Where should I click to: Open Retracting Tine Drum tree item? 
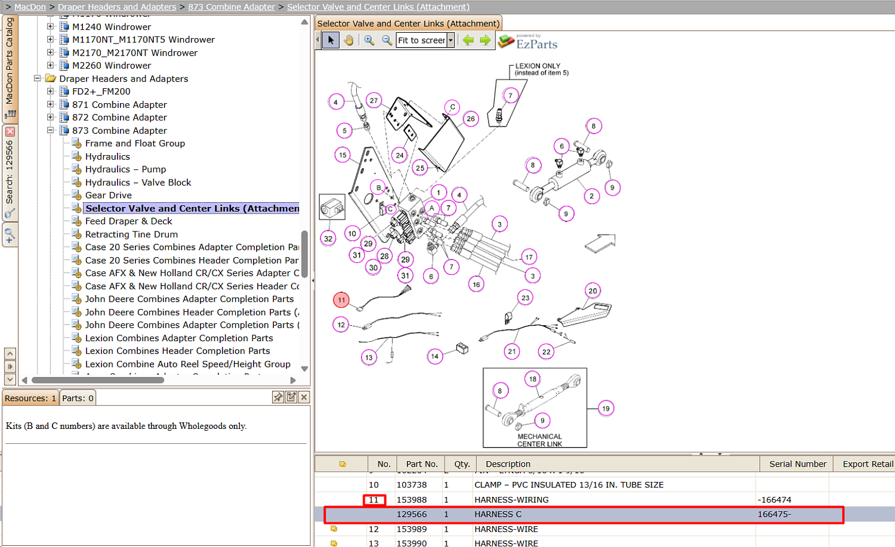131,234
